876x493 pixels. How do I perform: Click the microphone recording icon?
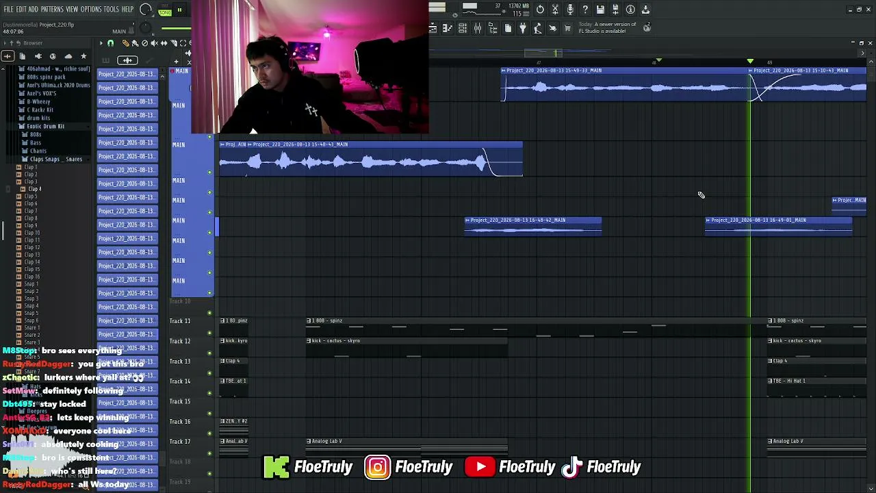click(x=570, y=10)
